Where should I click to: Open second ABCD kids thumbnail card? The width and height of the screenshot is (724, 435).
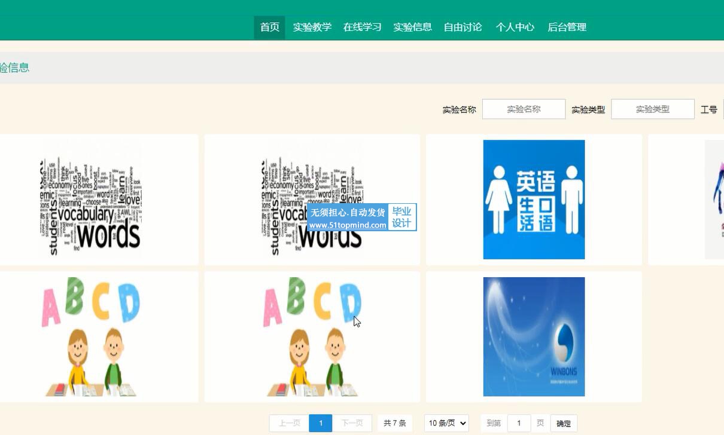pos(312,336)
